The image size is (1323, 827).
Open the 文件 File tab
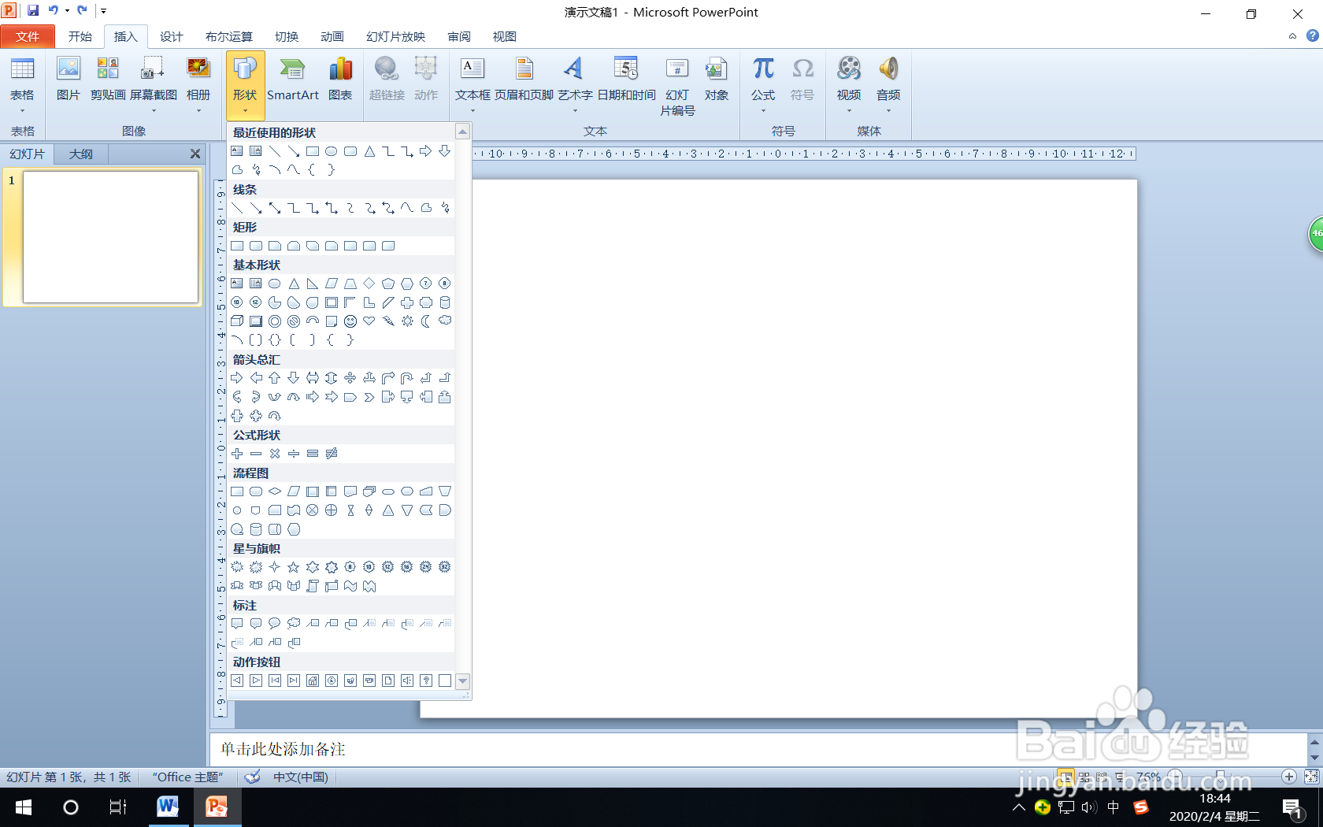coord(28,36)
